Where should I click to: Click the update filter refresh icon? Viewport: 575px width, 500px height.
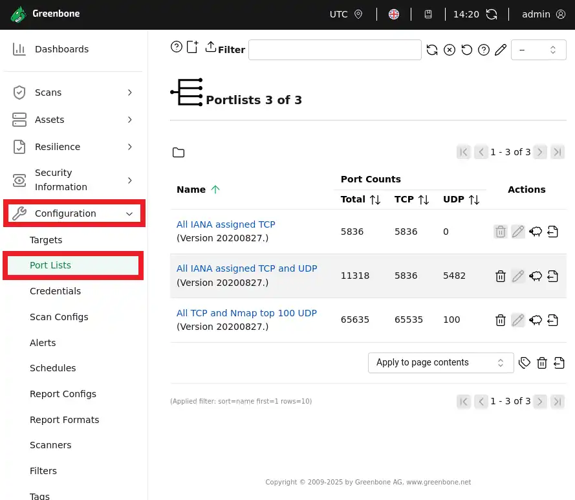pyautogui.click(x=432, y=50)
